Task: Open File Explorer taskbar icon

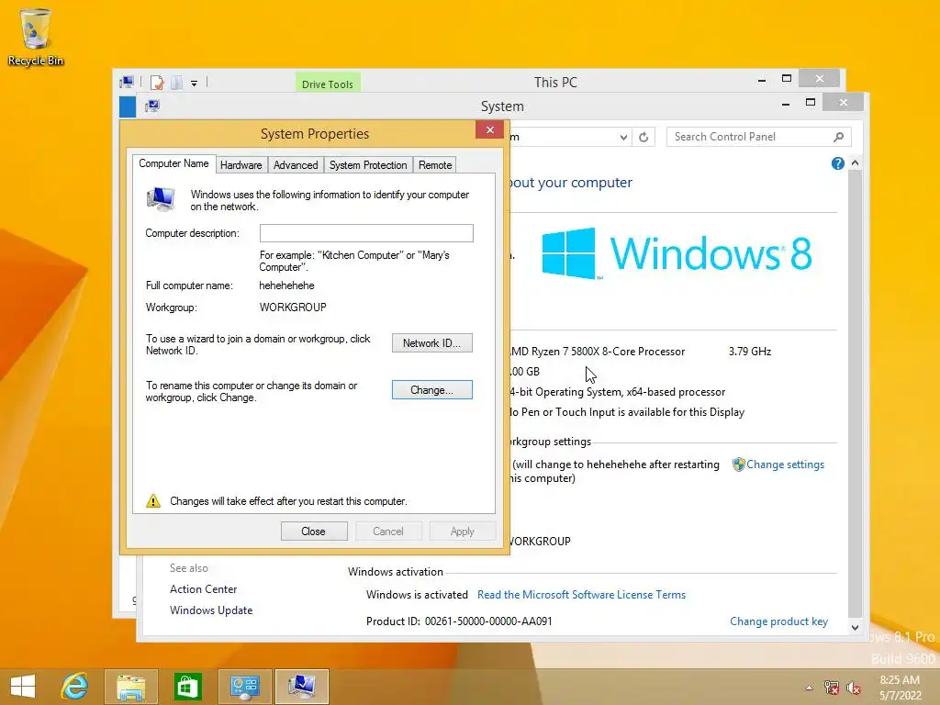Action: point(130,687)
